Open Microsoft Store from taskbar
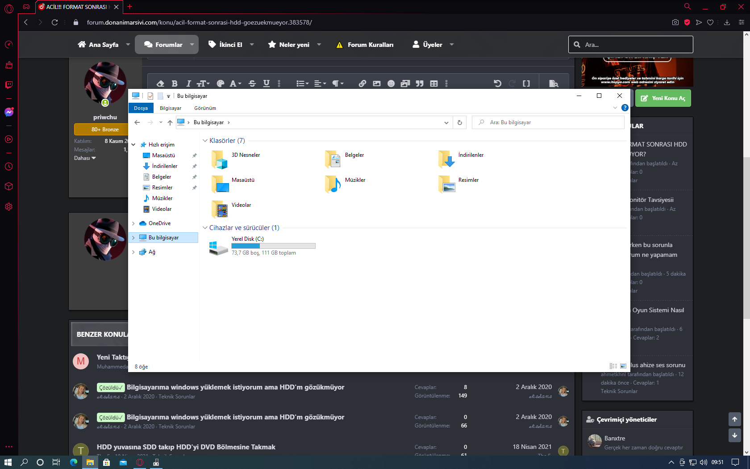Viewport: 750px width, 469px height. point(106,462)
